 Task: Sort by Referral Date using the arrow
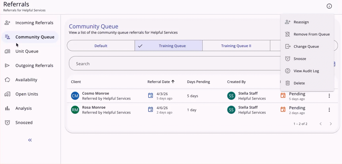(173, 82)
